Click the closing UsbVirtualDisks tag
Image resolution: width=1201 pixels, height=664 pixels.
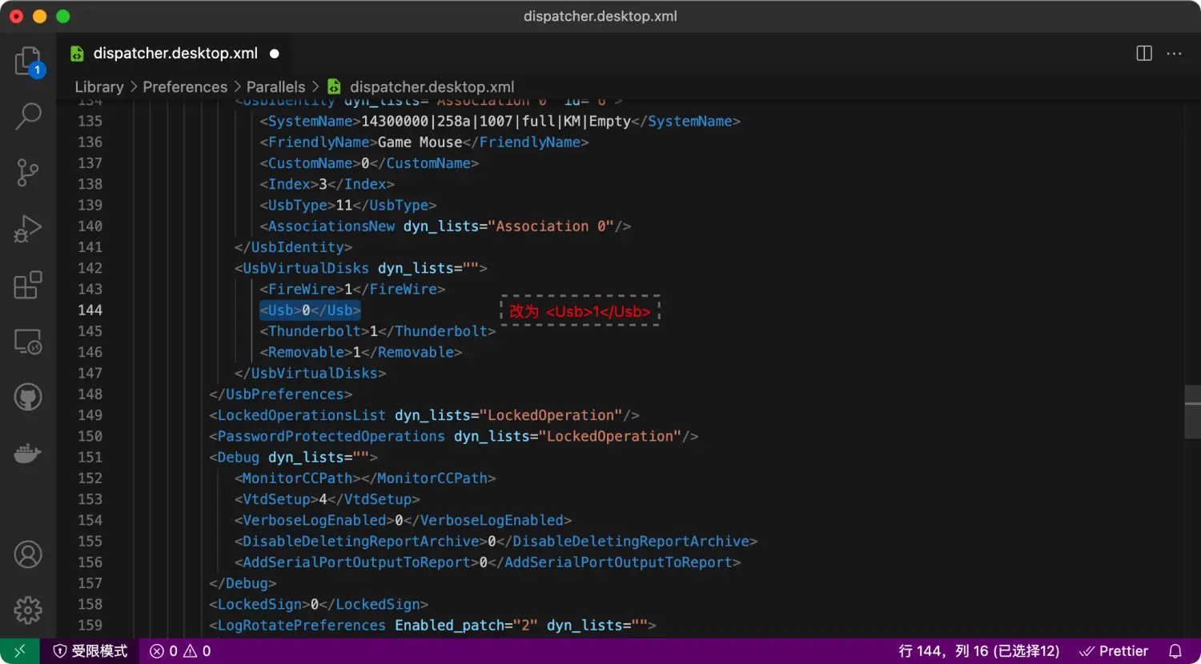310,374
